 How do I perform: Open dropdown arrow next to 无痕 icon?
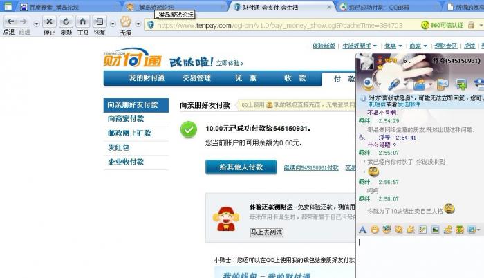[138, 24]
